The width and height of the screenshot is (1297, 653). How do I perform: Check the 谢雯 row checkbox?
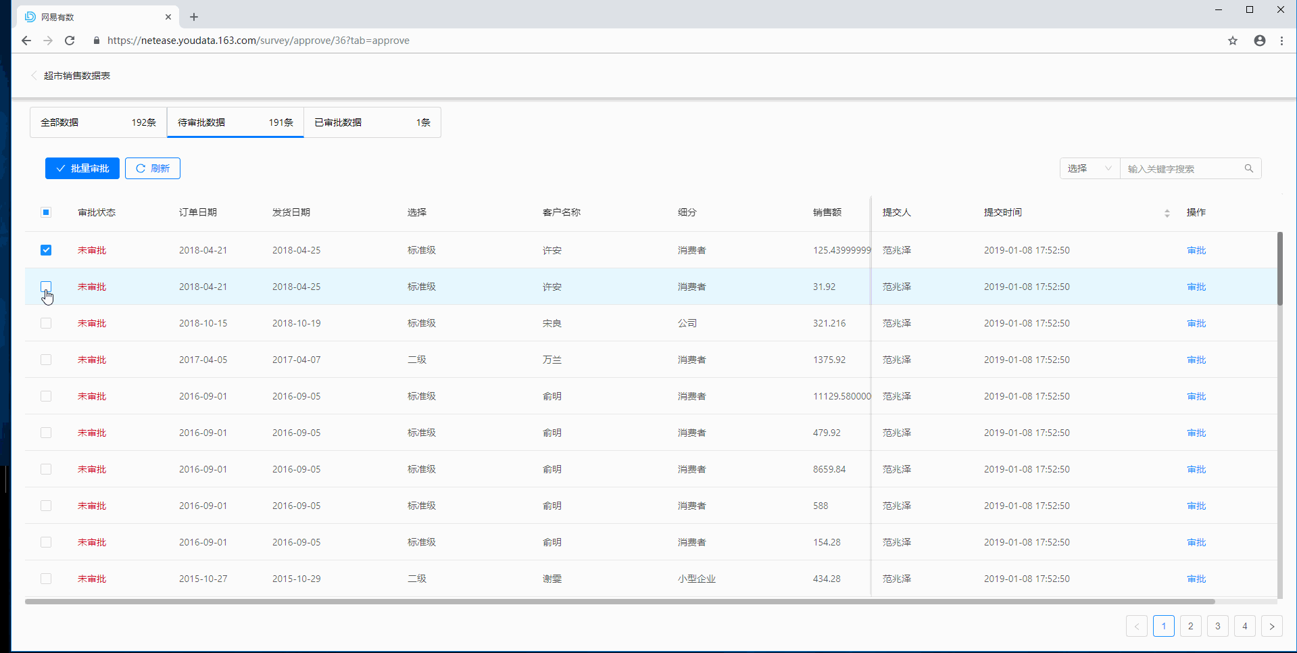(x=46, y=579)
